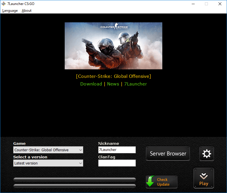Viewport: 227px width, 193px height.
Task: Open the Server Browser
Action: [x=168, y=154]
